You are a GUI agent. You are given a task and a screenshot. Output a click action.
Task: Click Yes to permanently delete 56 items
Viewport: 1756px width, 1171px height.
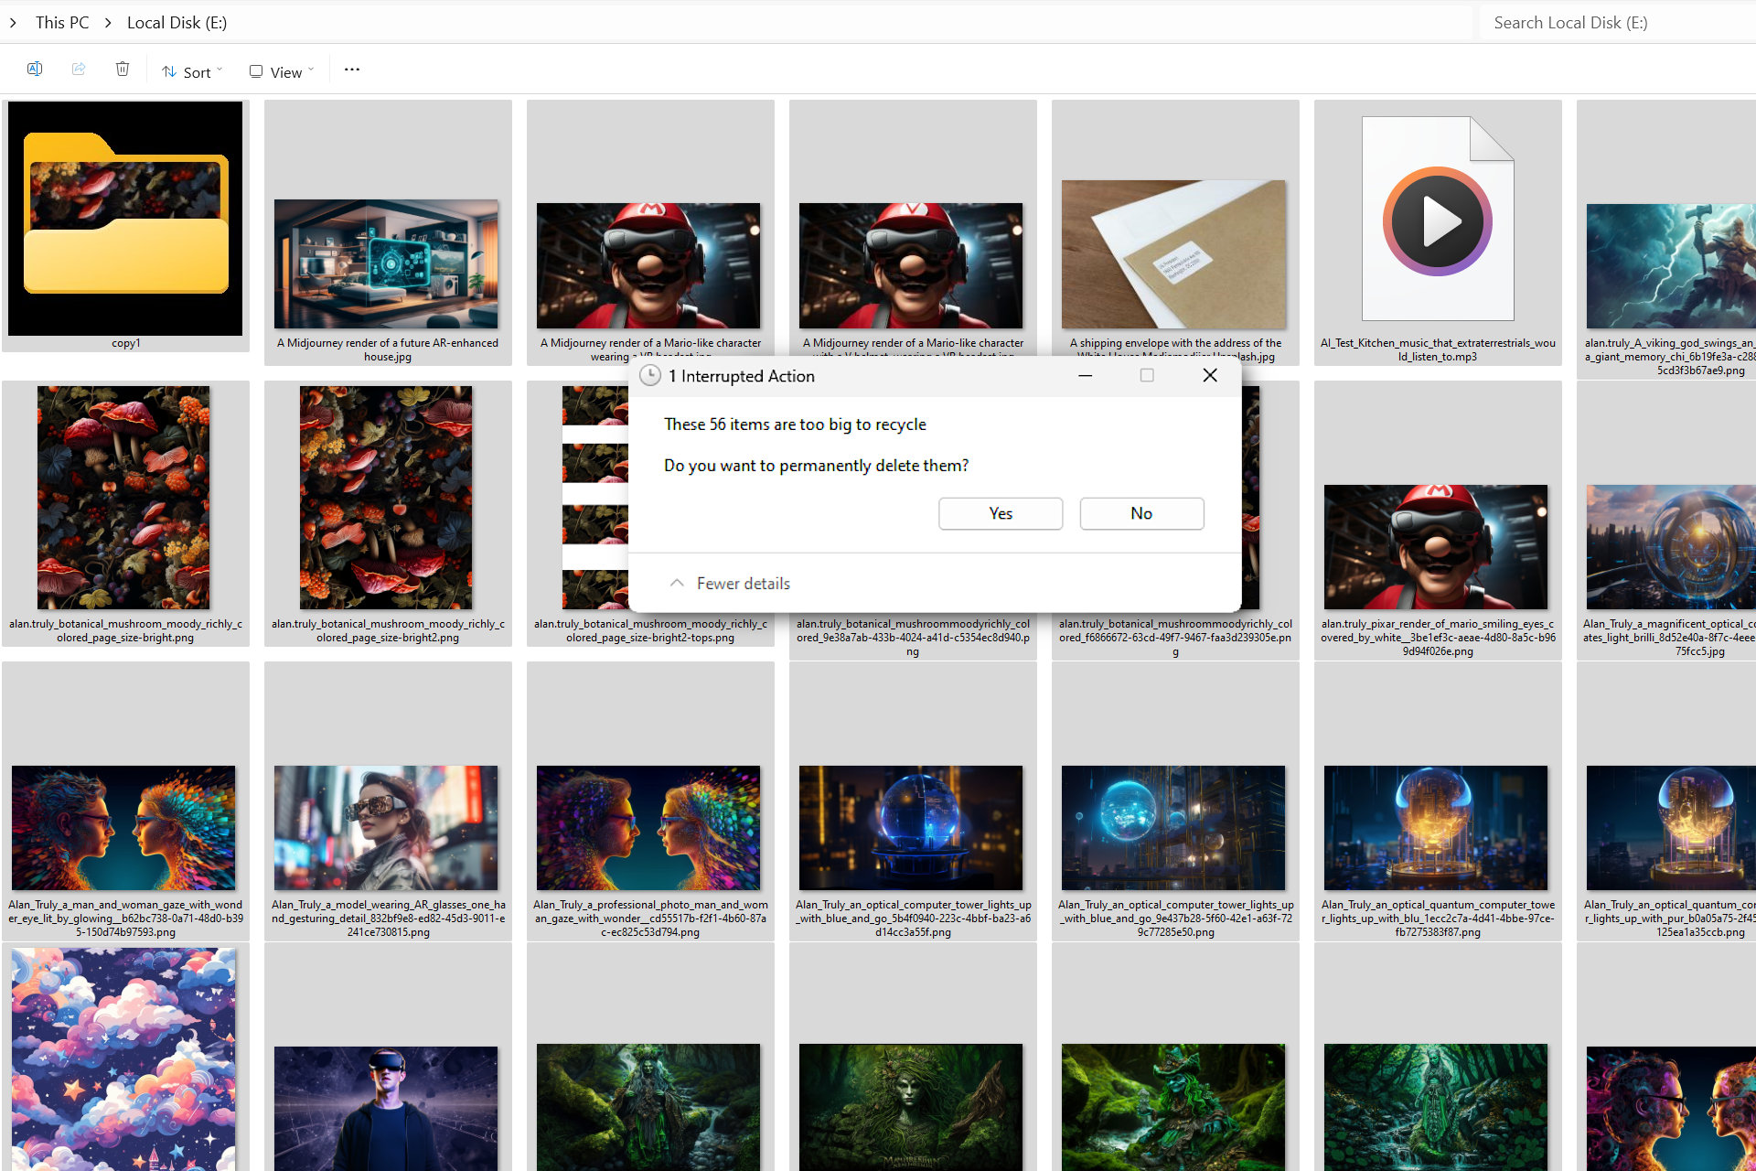(1000, 513)
